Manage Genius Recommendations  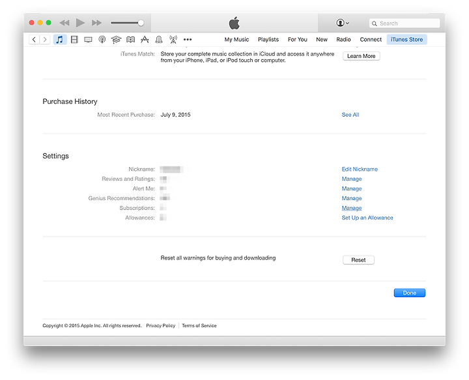(352, 198)
